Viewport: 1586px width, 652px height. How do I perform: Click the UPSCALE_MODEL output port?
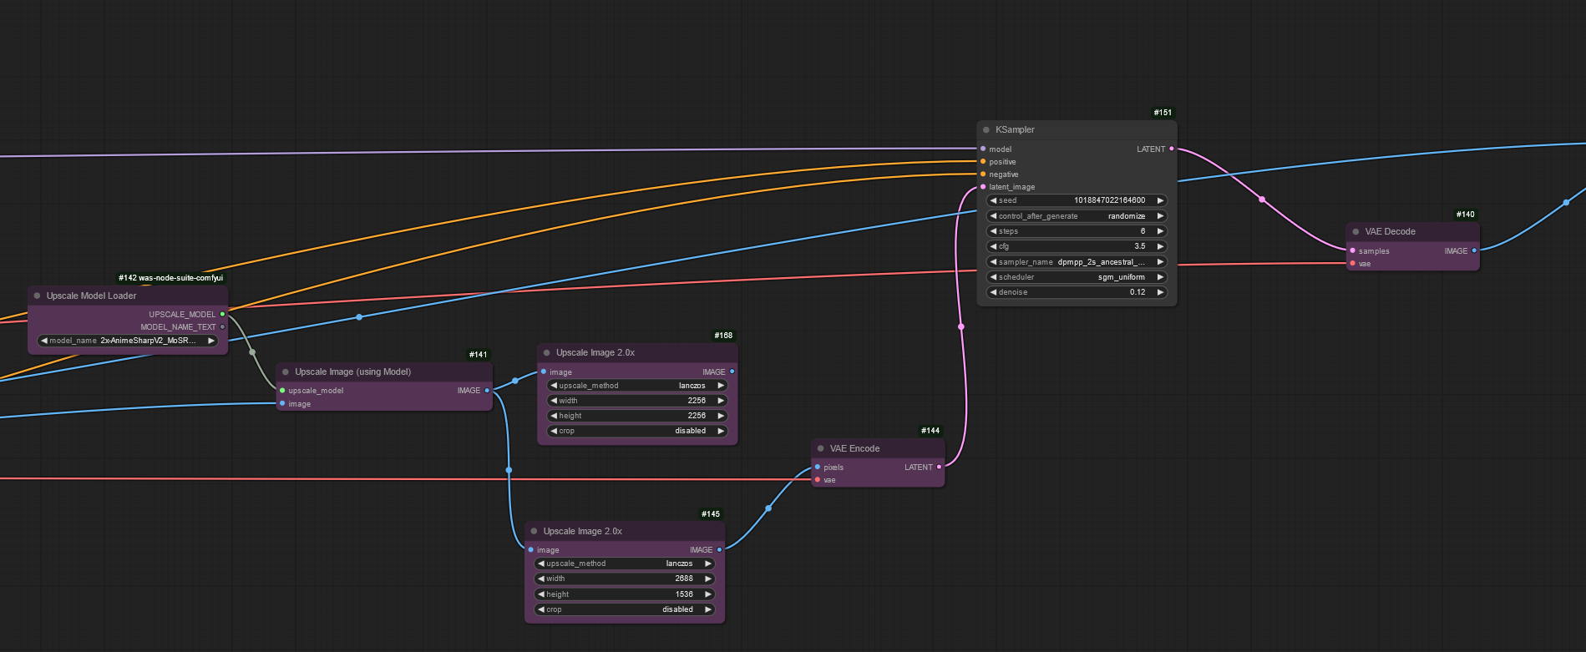coord(222,314)
